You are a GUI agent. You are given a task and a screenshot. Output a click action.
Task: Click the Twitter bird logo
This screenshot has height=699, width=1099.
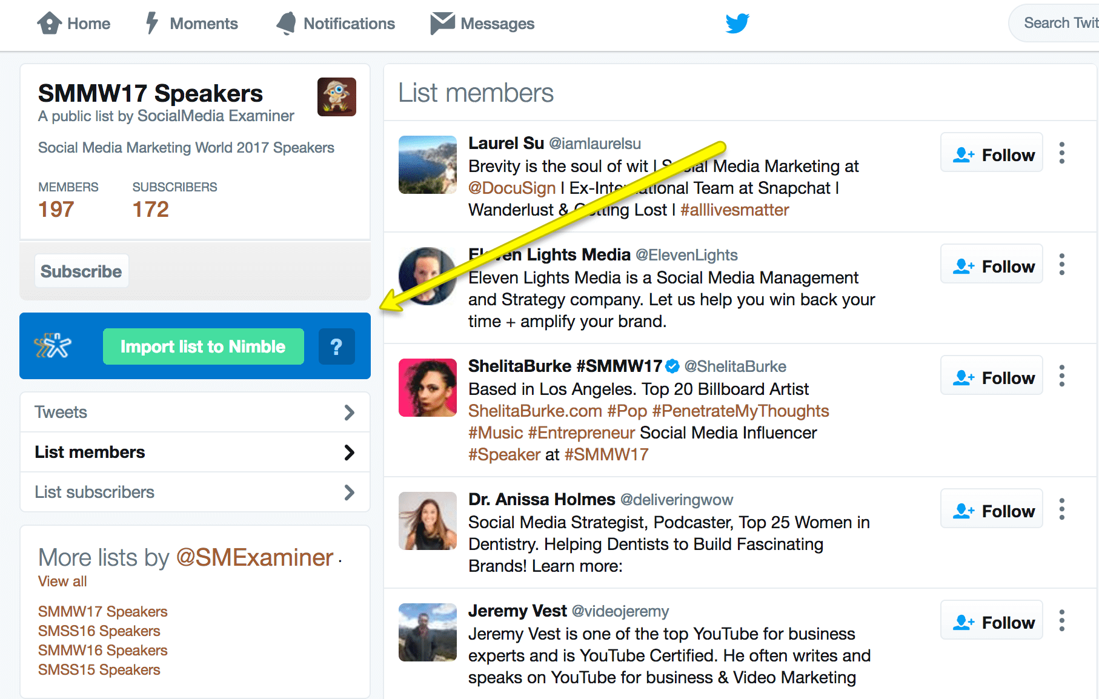(x=737, y=24)
